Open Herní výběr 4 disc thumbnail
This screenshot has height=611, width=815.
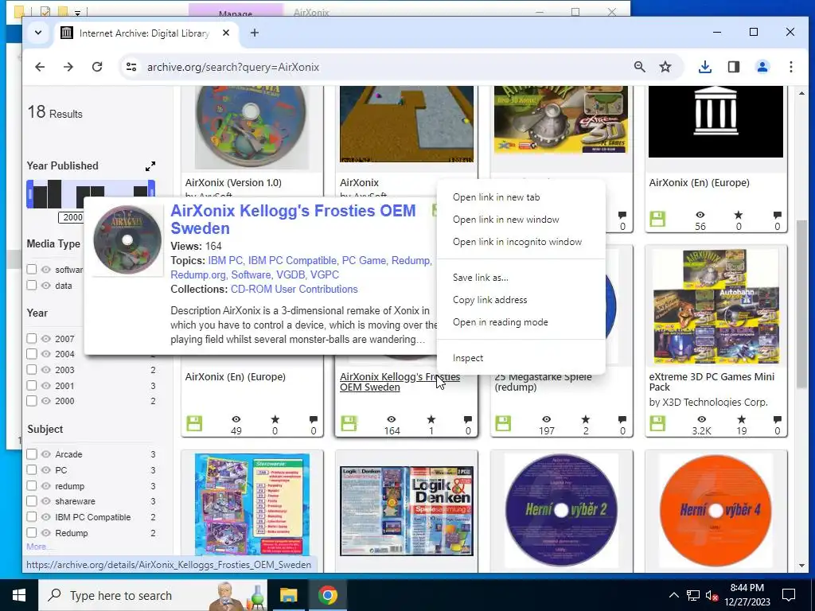click(x=716, y=510)
